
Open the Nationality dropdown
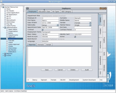coord(57,25)
